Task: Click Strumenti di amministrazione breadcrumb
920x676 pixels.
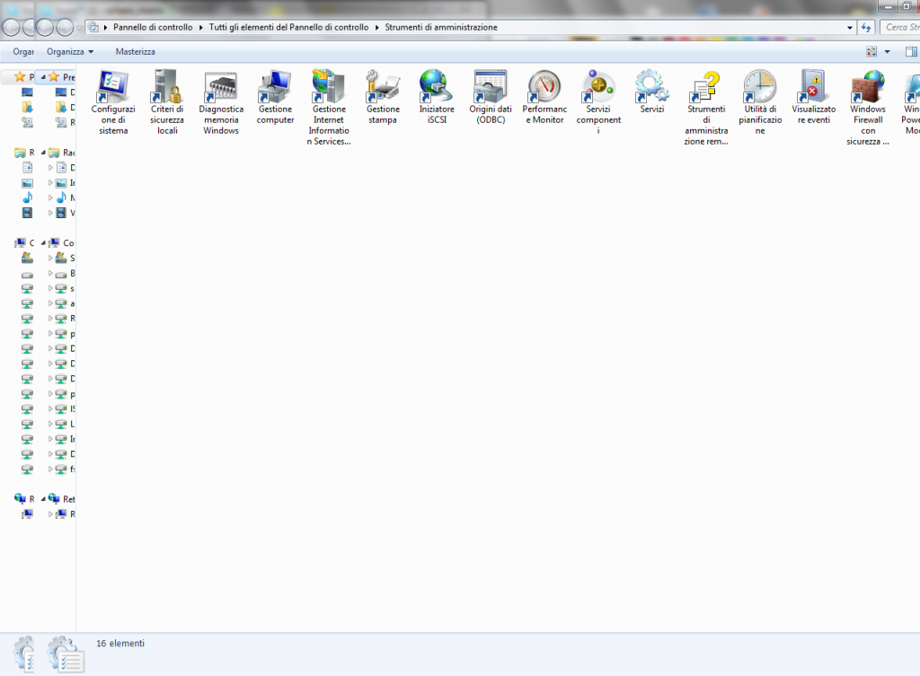Action: click(441, 27)
